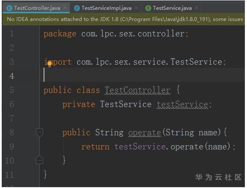Select the TestController.java tab

pyautogui.click(x=36, y=8)
